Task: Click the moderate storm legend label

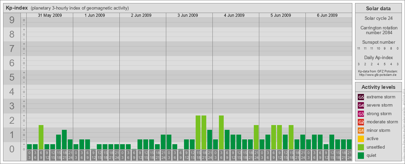Action: click(x=382, y=122)
